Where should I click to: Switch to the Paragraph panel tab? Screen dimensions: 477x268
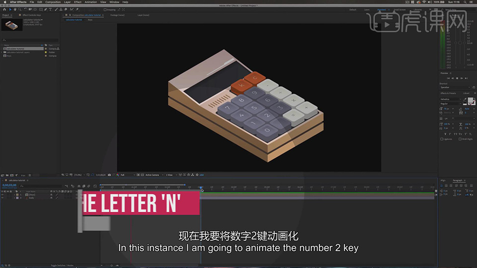coord(458,180)
